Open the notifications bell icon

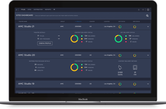tap(139, 10)
